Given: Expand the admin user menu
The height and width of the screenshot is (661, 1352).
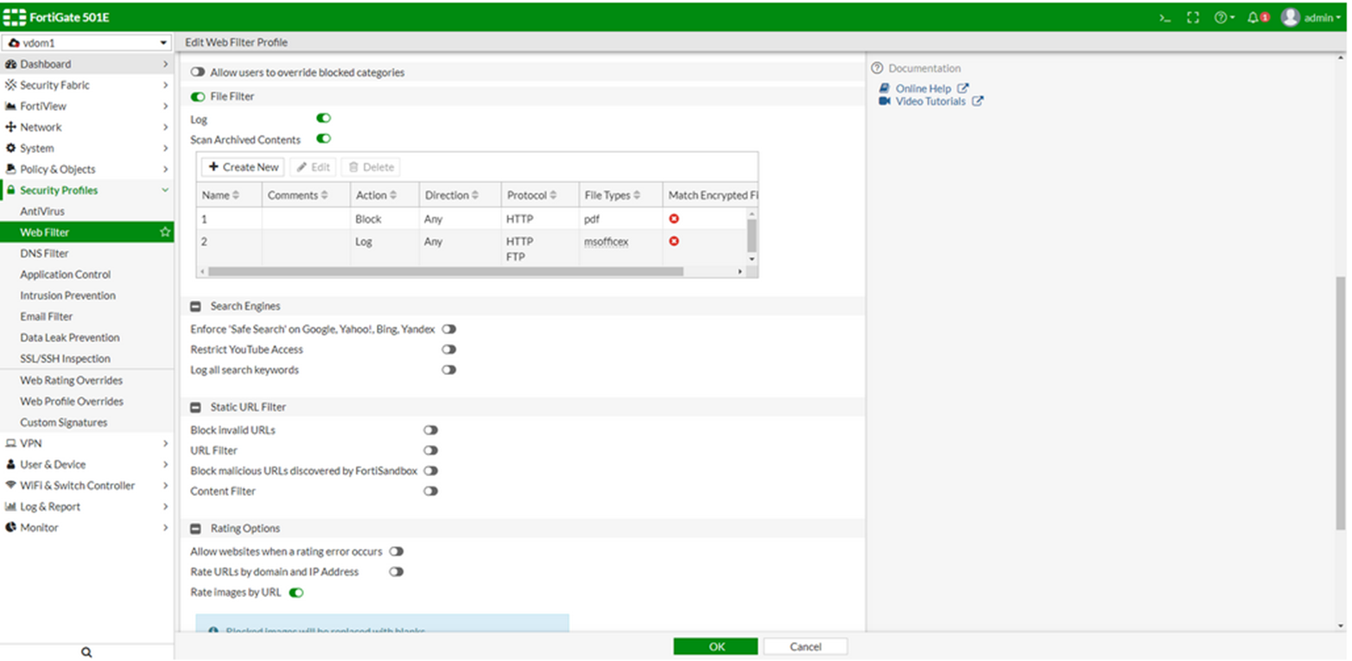Looking at the screenshot, I should coord(1312,17).
